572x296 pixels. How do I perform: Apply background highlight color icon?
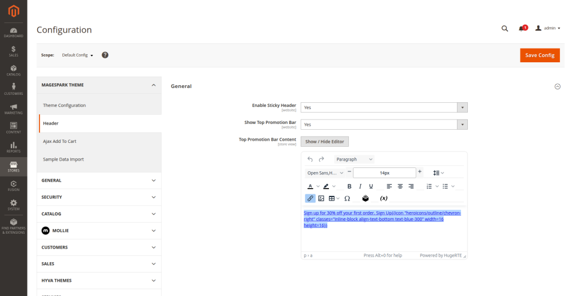point(326,186)
